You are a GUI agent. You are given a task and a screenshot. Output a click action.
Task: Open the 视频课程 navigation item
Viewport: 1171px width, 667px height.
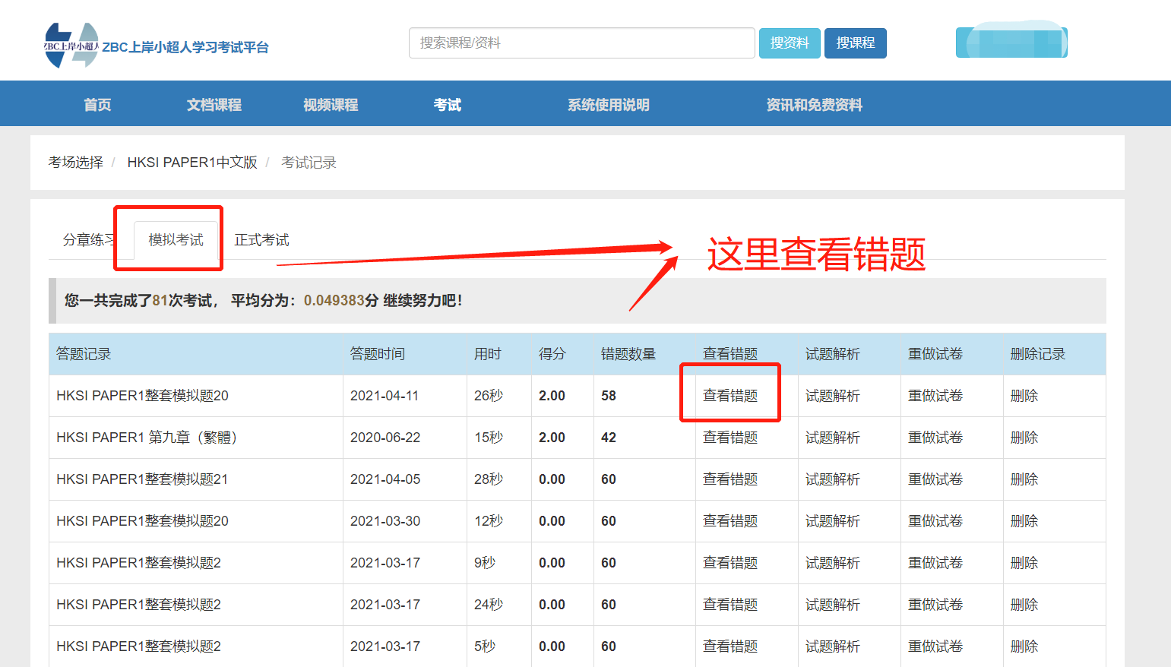tap(331, 105)
